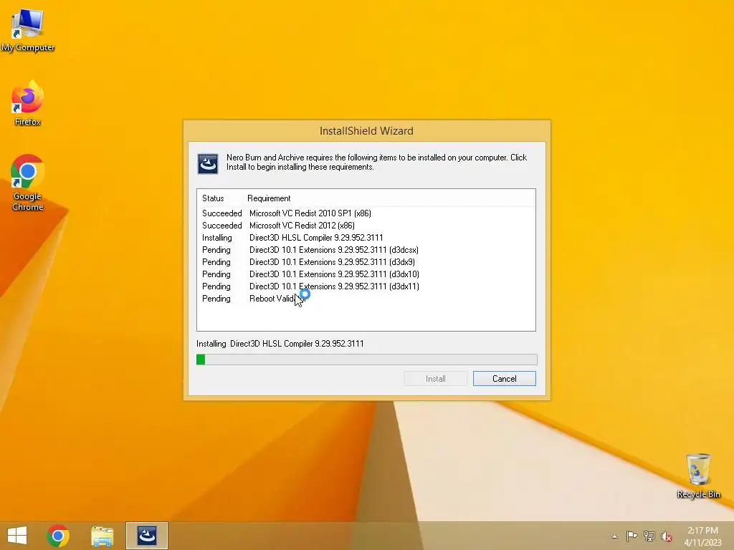Click the network tray icon
The image size is (734, 550).
pos(649,536)
